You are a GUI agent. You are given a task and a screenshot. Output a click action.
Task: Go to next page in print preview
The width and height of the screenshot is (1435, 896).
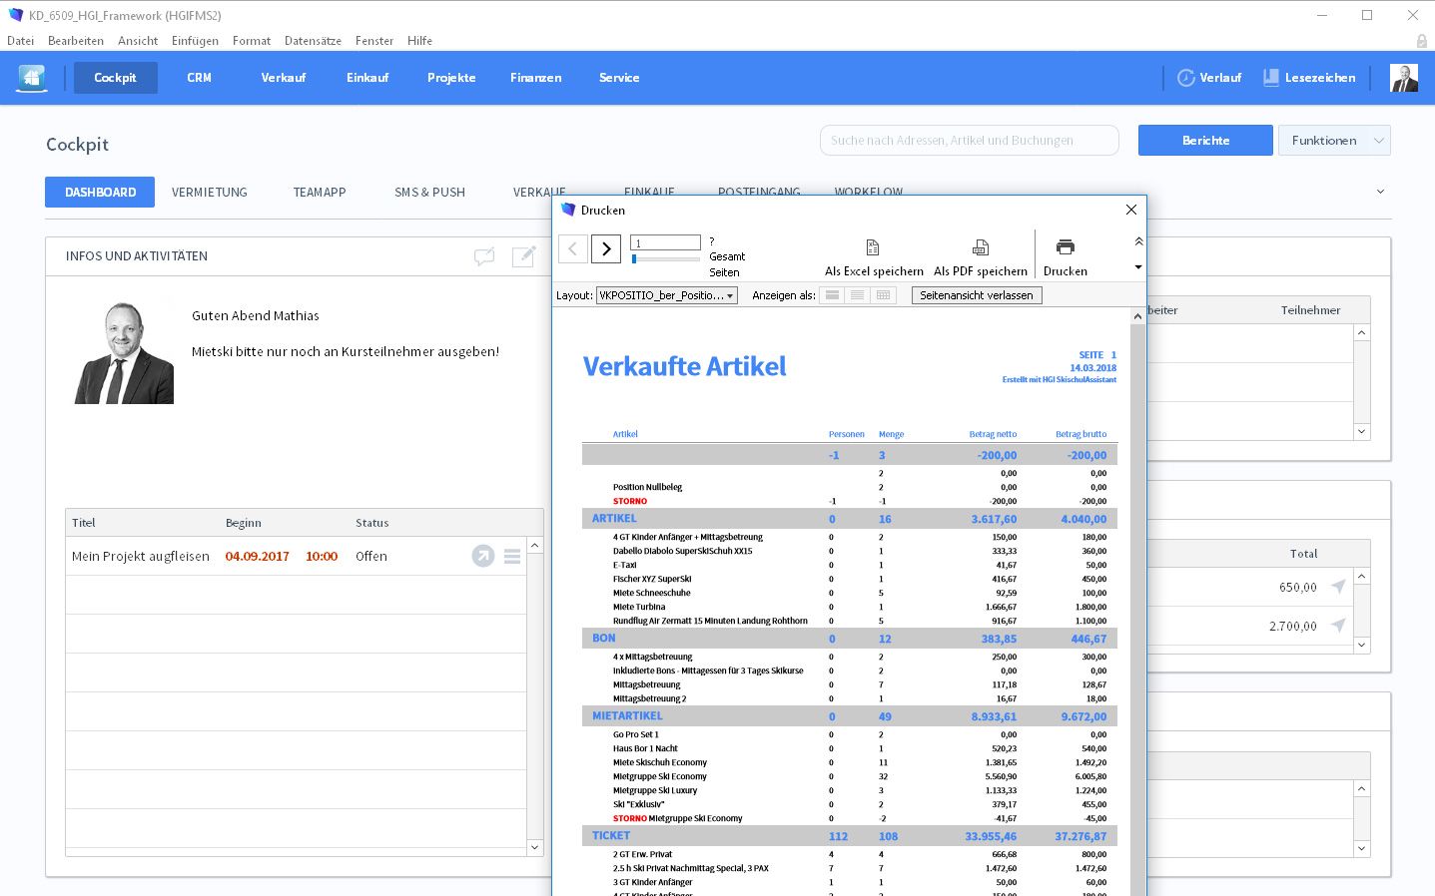click(x=606, y=248)
